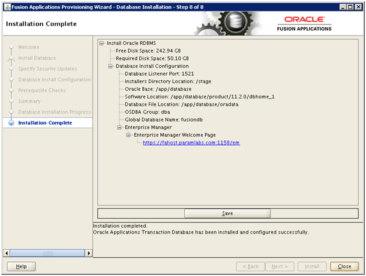Select the OSDBA Group: dba row
Screen dimensions: 366x276
coord(147,112)
